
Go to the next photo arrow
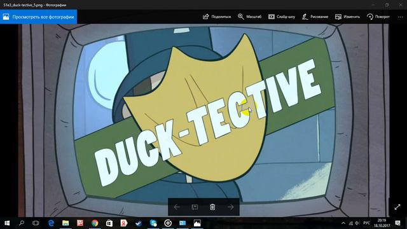click(230, 207)
